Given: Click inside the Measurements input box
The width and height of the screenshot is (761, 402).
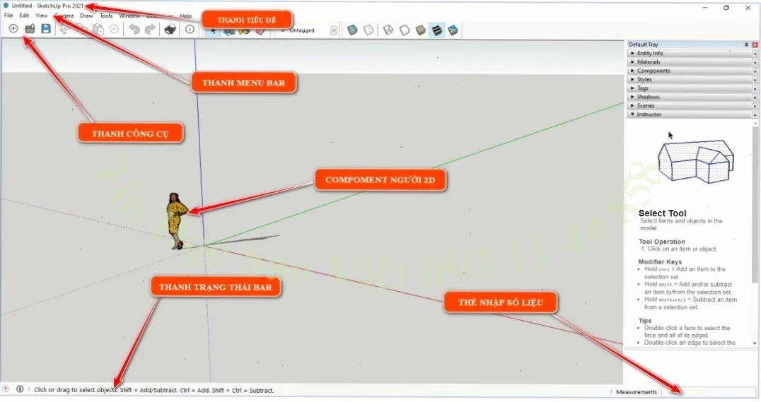Looking at the screenshot, I should pyautogui.click(x=708, y=392).
